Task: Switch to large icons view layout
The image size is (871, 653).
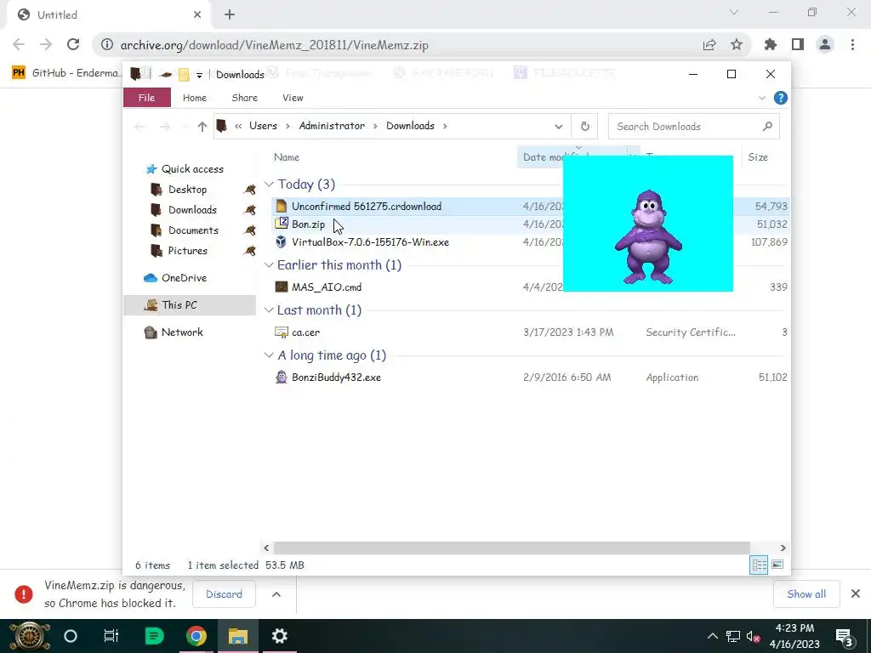Action: [777, 565]
